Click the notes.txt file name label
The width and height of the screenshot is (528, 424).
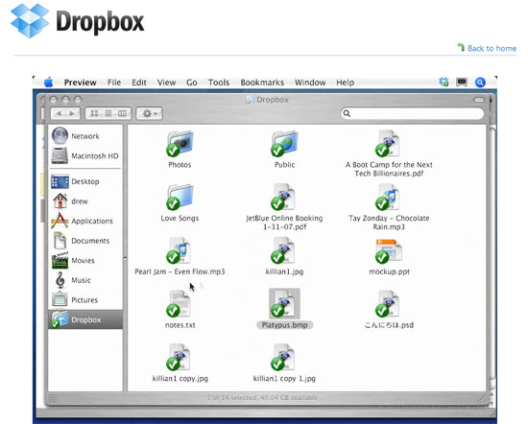[x=180, y=325]
